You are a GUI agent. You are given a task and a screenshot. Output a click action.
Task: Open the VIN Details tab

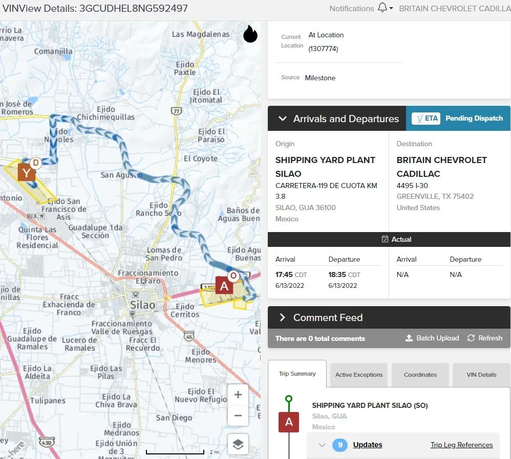point(481,375)
